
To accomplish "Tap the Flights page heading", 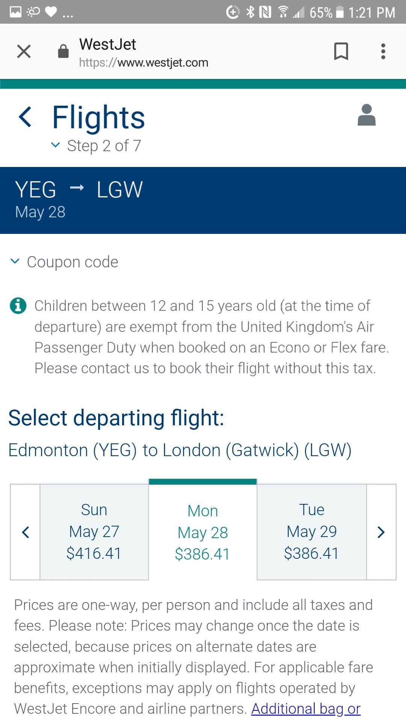I will pyautogui.click(x=98, y=117).
